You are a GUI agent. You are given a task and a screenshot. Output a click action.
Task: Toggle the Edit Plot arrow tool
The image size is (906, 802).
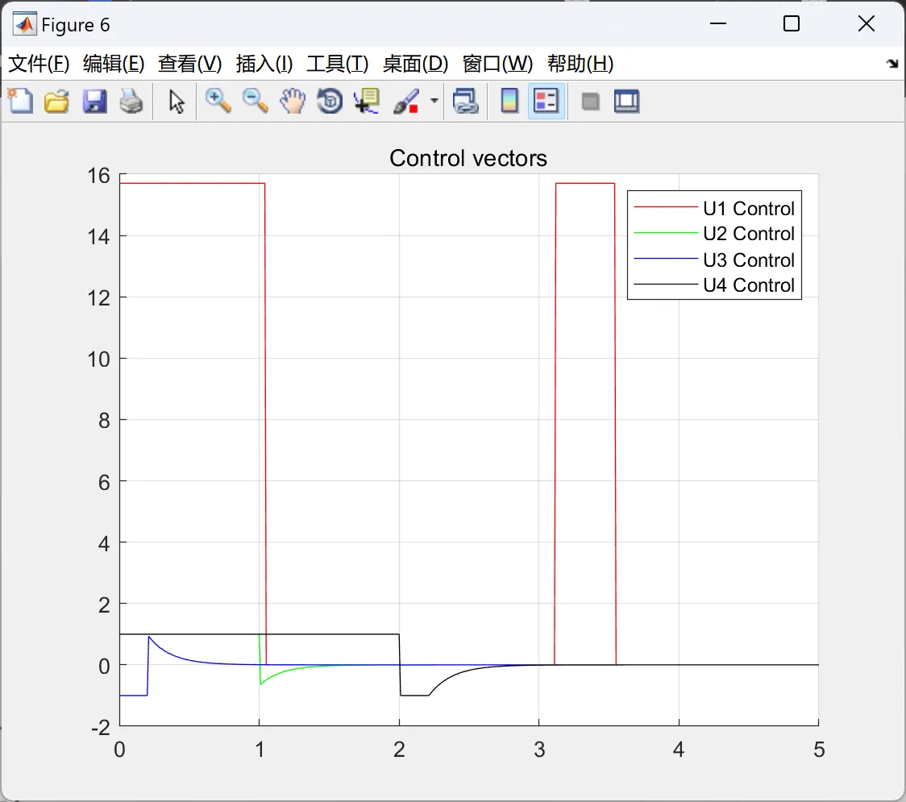(177, 102)
